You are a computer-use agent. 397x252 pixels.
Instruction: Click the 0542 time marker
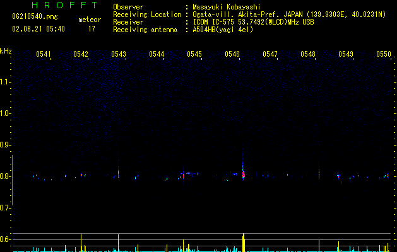pos(81,54)
